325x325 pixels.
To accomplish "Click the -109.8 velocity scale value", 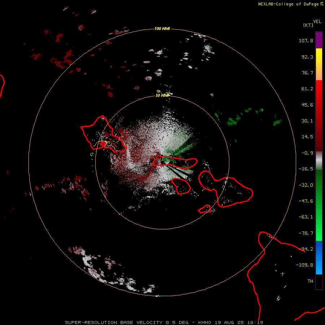I will (x=304, y=265).
